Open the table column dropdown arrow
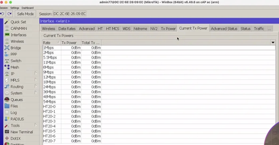Screen dimensions: 279x145 (x=273, y=42)
